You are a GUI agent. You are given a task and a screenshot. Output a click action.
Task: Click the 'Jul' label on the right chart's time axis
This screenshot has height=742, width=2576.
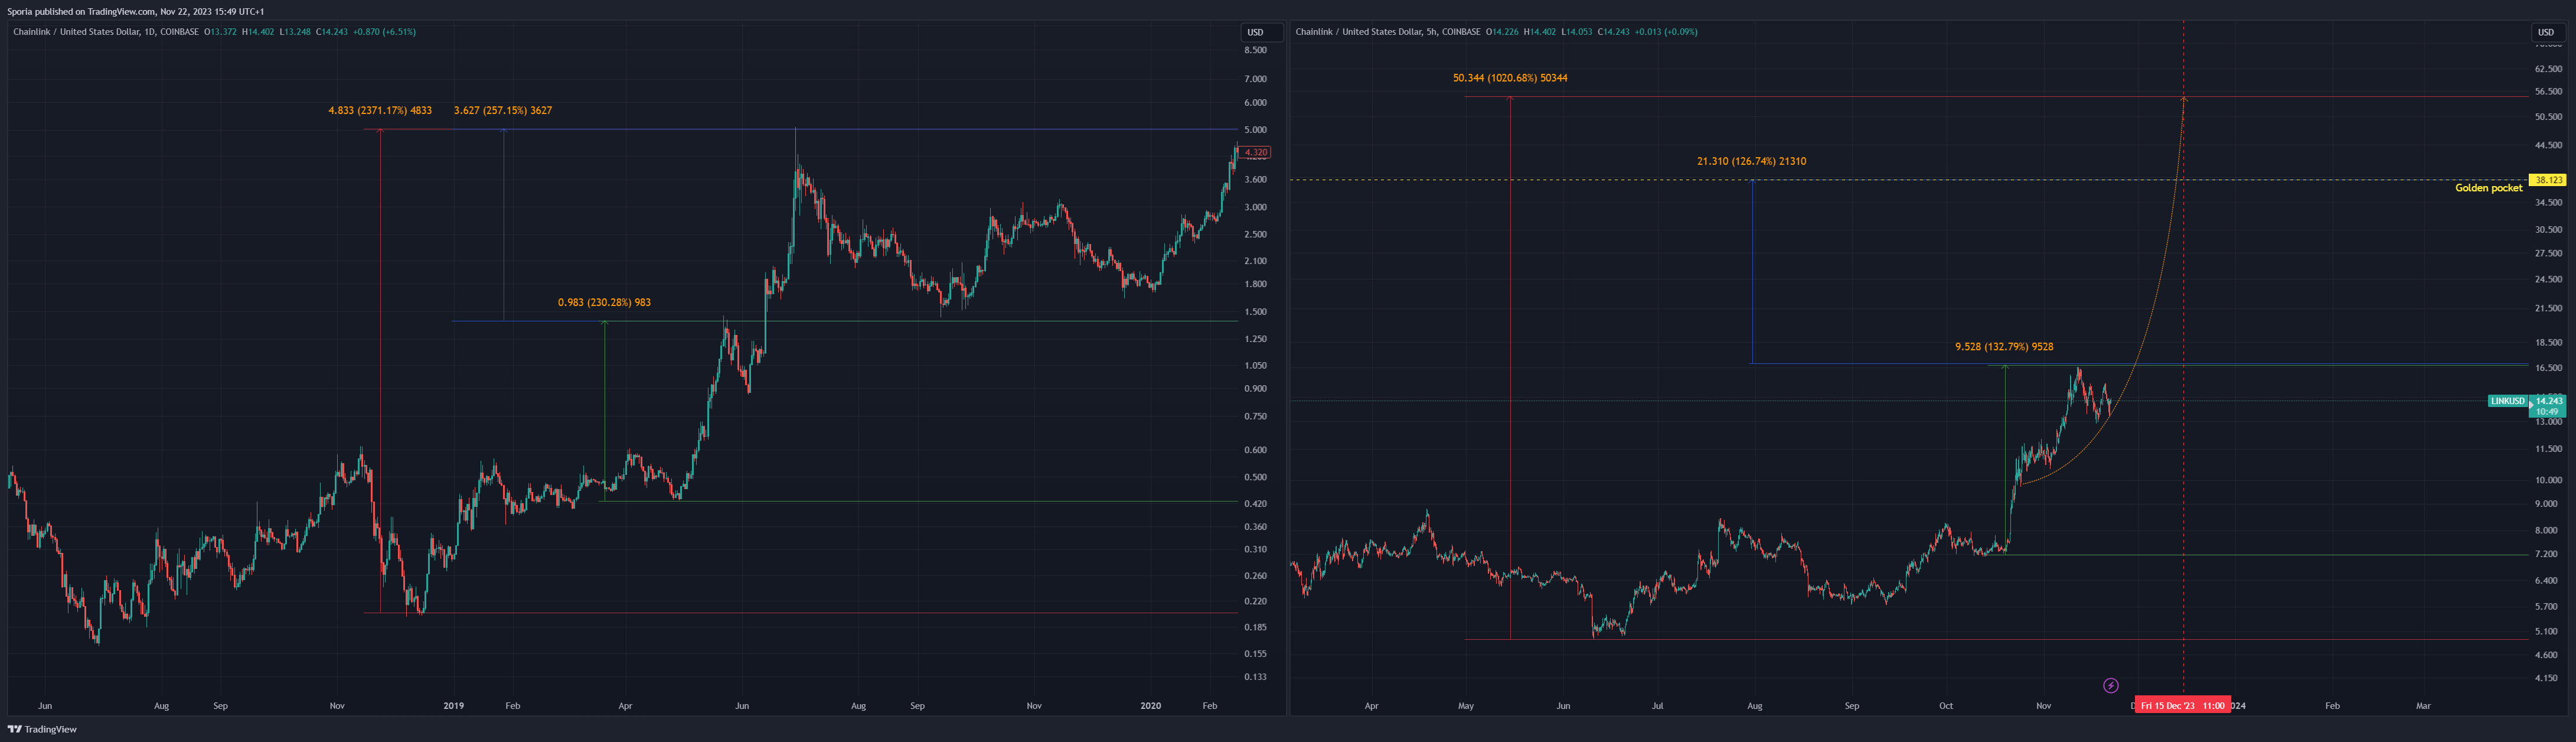(x=1657, y=706)
